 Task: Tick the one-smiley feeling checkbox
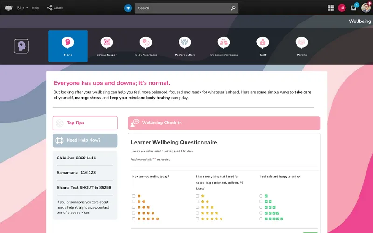coord(134,196)
